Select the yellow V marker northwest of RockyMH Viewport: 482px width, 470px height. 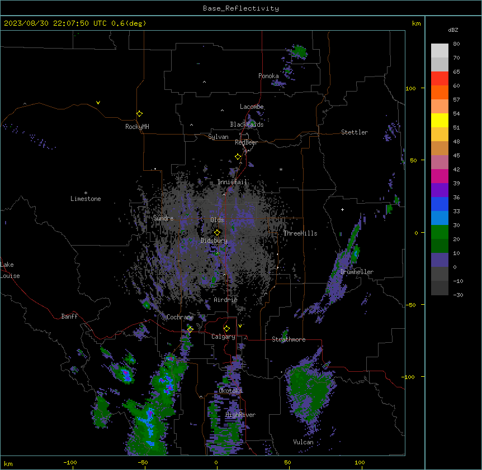click(x=98, y=103)
